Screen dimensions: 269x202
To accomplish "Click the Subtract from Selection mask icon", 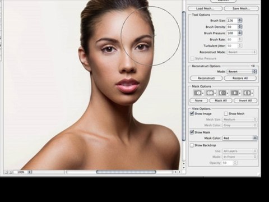I will click(x=222, y=93).
